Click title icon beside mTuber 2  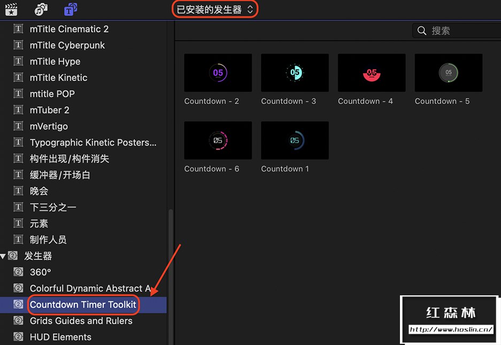coord(18,110)
